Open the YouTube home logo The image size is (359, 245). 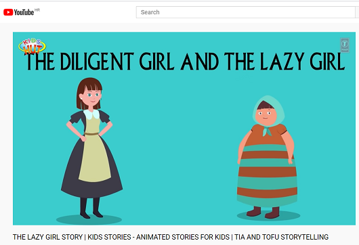19,12
